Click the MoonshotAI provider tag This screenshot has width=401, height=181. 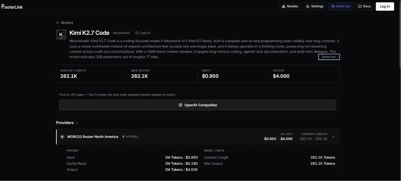pos(122,33)
